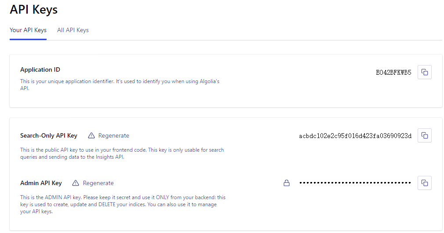Select the Your API Keys tab

28,30
